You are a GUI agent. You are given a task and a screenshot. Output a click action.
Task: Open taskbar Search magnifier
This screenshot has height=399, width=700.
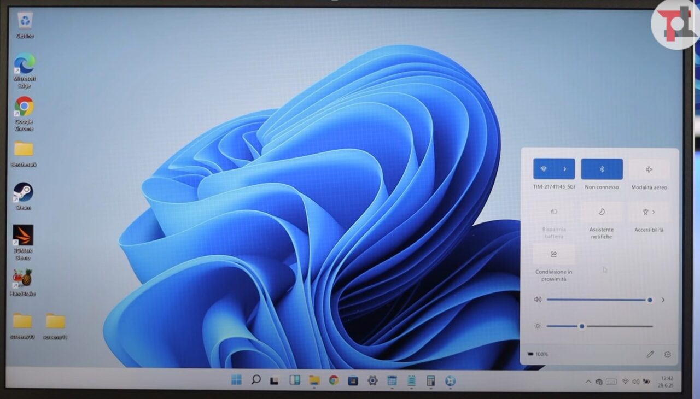pos(255,380)
